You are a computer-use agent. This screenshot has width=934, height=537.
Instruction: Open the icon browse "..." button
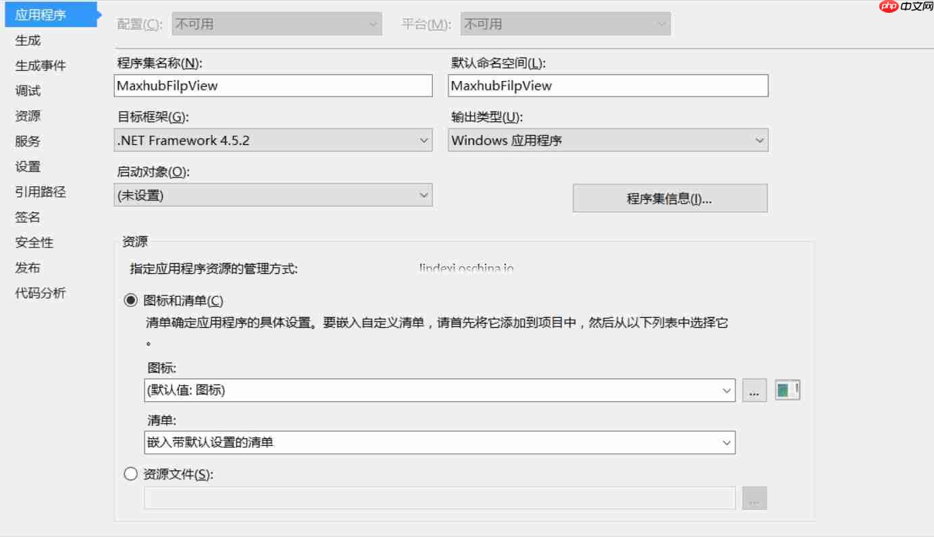point(754,390)
